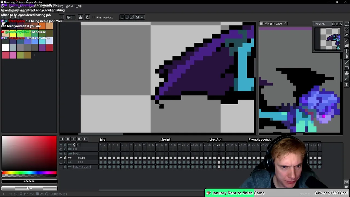
Task: Play the timeline animation
Action: tap(73, 139)
